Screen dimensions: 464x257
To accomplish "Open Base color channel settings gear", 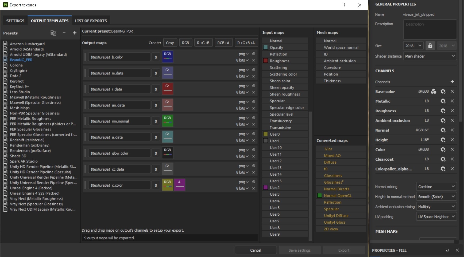I will (443, 92).
